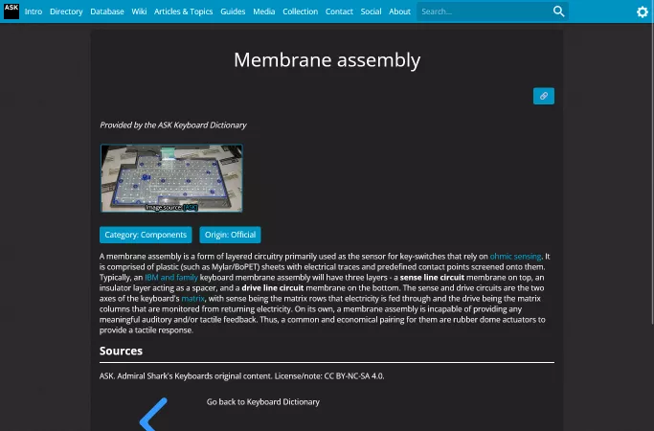Open the Guides menu item
This screenshot has height=431, width=654.
click(x=233, y=11)
